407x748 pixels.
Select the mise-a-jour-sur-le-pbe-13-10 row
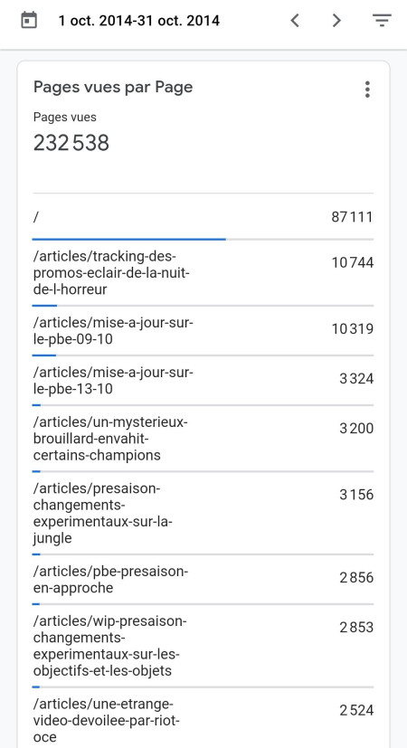click(x=203, y=381)
